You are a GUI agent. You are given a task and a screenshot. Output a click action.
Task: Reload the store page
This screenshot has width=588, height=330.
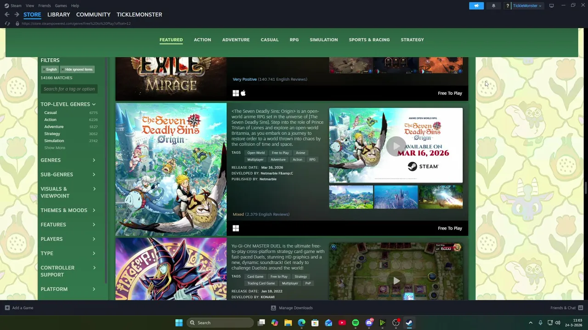coord(7,23)
